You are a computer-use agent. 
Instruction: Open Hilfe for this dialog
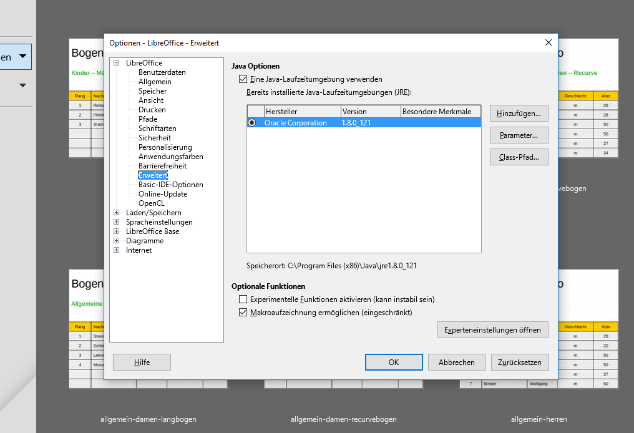pyautogui.click(x=142, y=362)
